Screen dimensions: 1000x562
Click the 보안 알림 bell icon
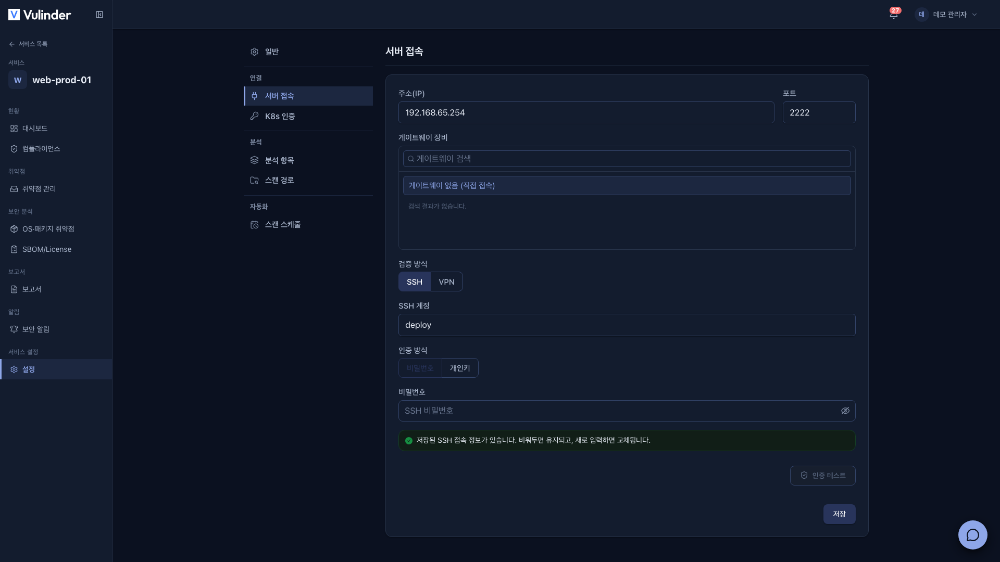point(14,329)
